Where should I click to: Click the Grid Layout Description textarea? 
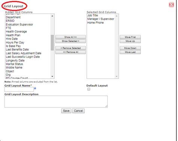(x=56, y=101)
